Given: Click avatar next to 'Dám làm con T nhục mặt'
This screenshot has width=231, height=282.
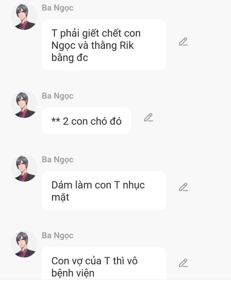Looking at the screenshot, I should point(24,168).
